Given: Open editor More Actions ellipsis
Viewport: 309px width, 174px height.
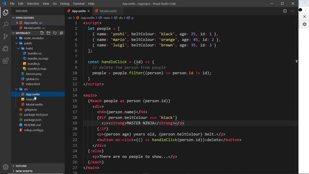Looking at the screenshot, I should pyautogui.click(x=292, y=11).
